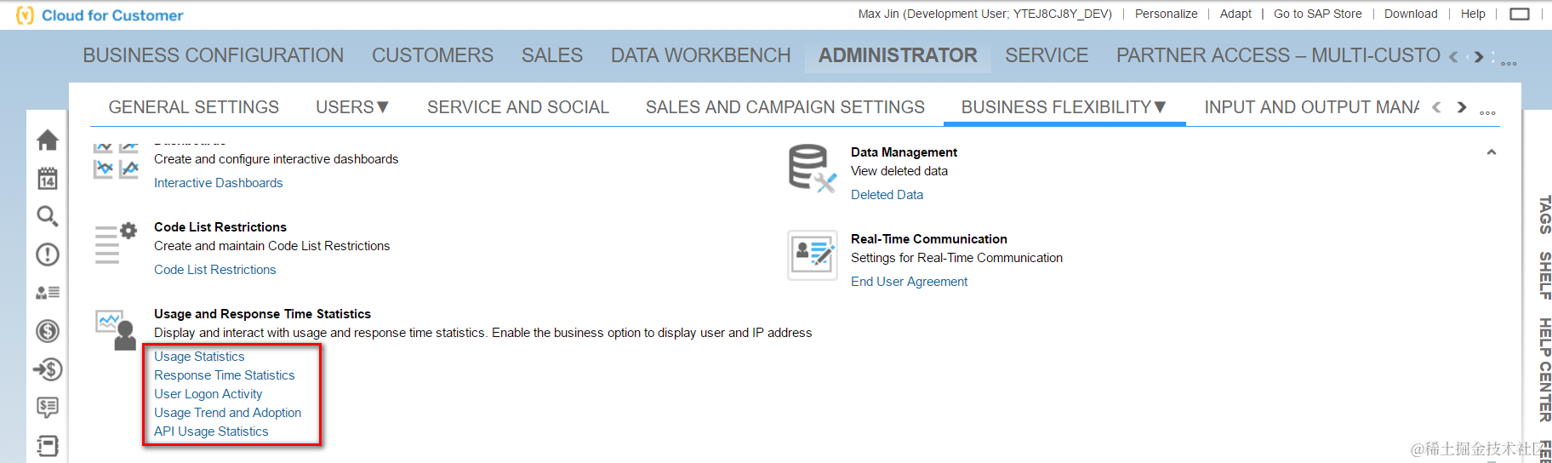Select the Service and Social sub-tab
This screenshot has width=1552, height=463.
518,107
